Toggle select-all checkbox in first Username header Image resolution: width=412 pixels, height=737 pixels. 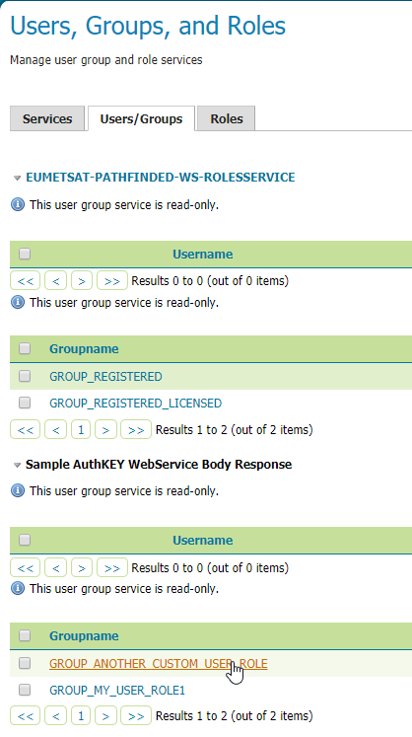click(25, 254)
